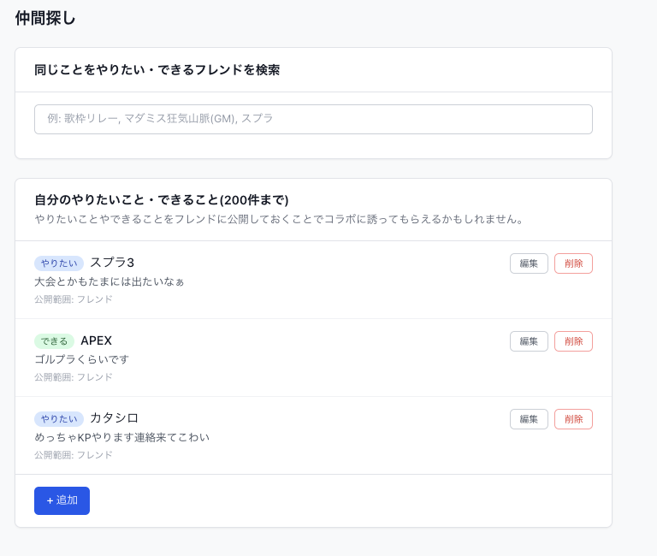Click the text ゴルプラくらいです
Screen dimensions: 657x556
pos(82,359)
